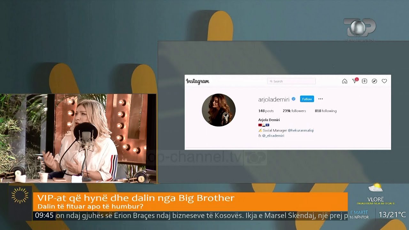Click the 13/21°C temperature reading
The height and width of the screenshot is (230, 409).
pyautogui.click(x=392, y=215)
